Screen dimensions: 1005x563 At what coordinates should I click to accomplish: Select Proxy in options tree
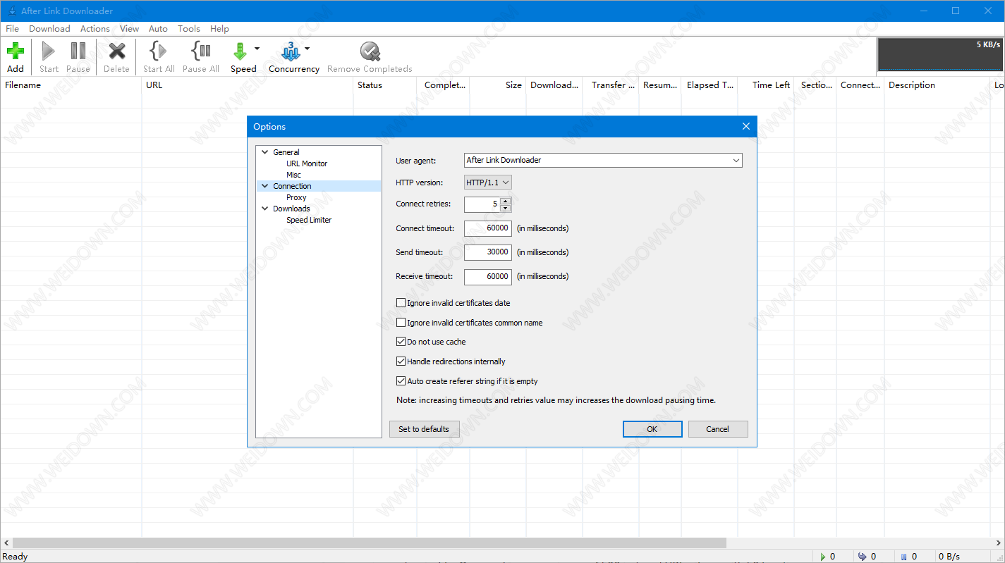pyautogui.click(x=296, y=197)
